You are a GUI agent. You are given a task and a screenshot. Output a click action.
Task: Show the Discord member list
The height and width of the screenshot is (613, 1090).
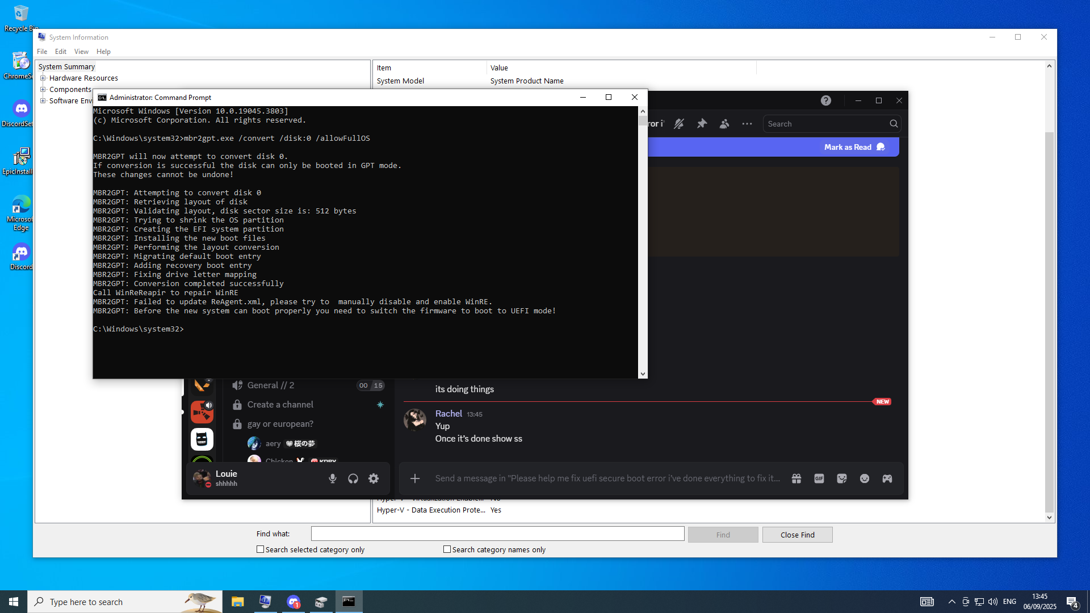(x=724, y=124)
